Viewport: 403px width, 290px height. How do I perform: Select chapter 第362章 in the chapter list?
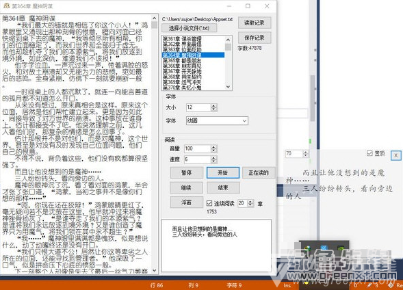tap(193, 44)
